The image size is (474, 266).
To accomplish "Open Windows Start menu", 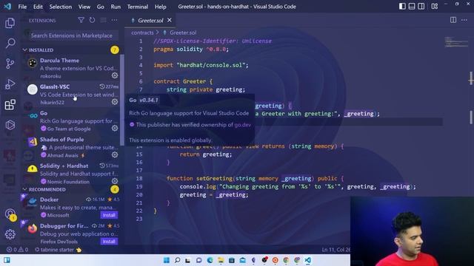I will [167, 260].
